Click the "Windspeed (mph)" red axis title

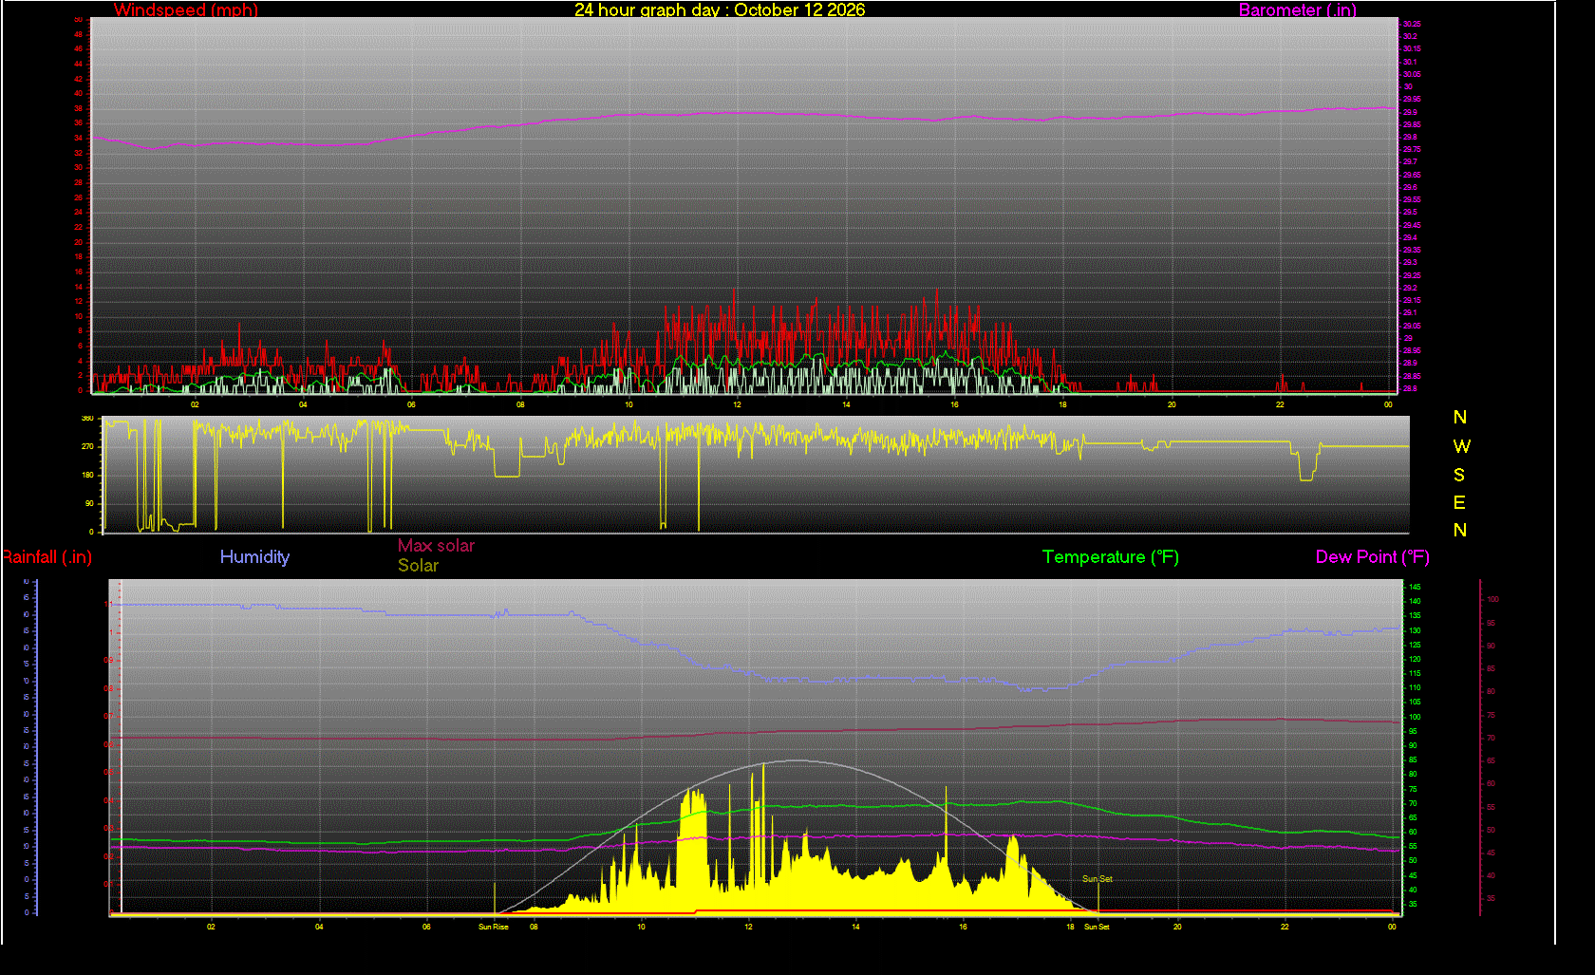186,10
